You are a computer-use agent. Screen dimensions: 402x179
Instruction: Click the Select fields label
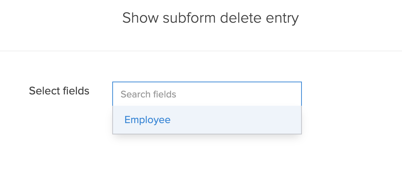[x=59, y=91]
